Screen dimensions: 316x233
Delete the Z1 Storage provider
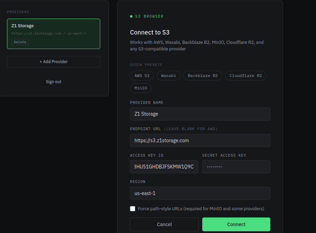pos(20,42)
